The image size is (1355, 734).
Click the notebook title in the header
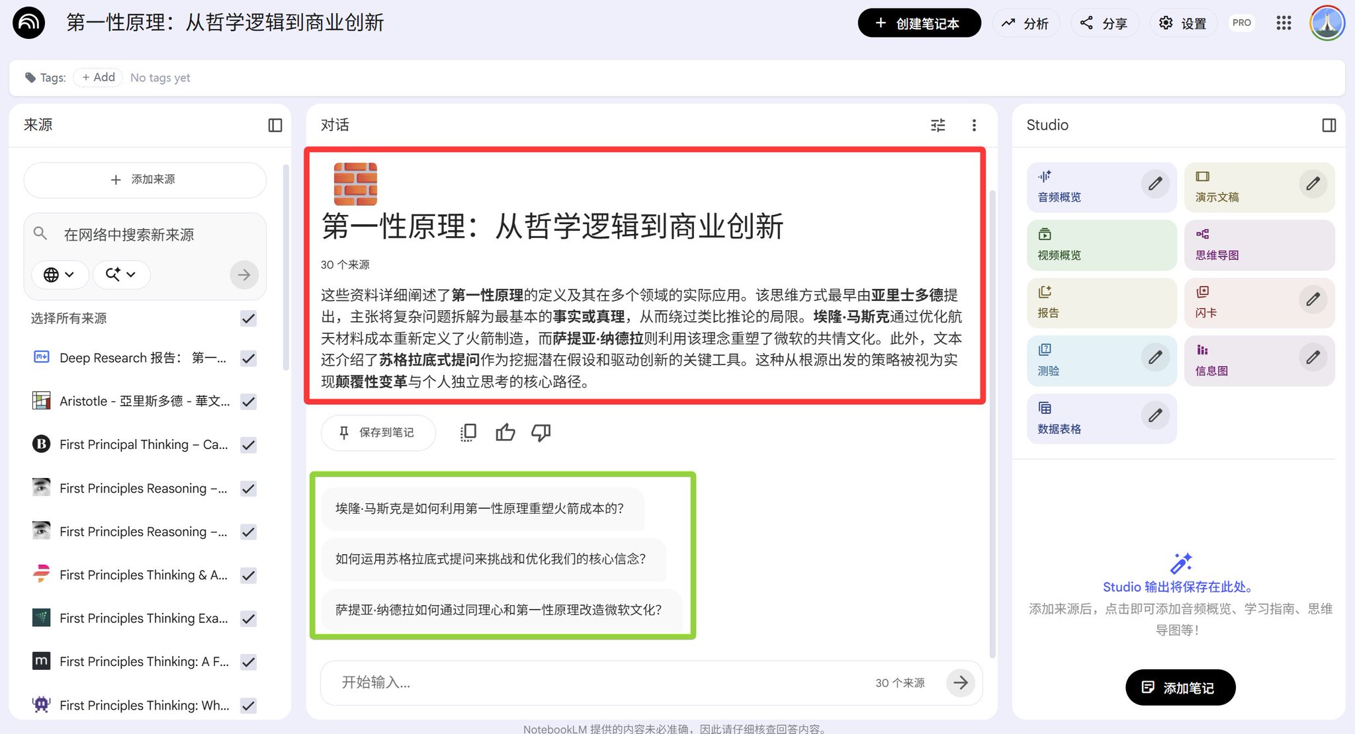point(225,23)
